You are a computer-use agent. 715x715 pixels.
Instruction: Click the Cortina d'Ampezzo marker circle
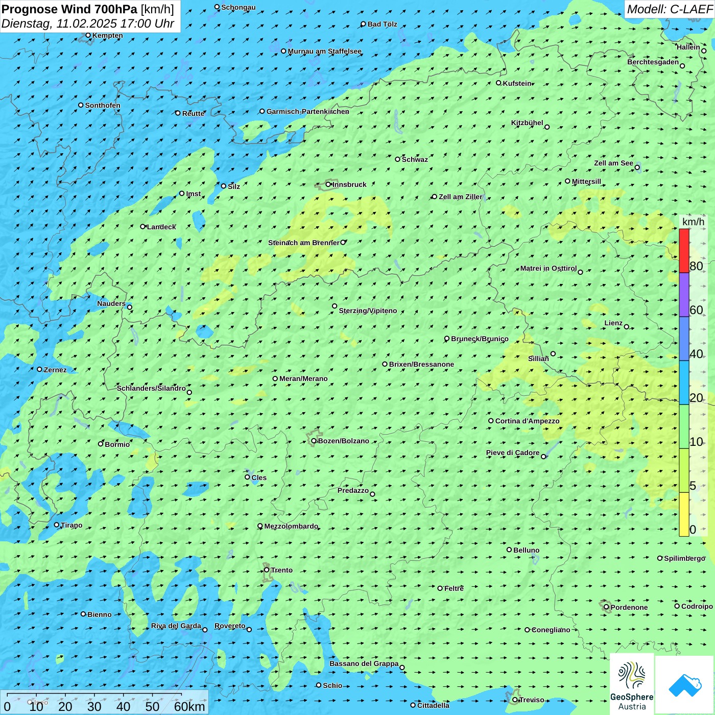pos(491,421)
